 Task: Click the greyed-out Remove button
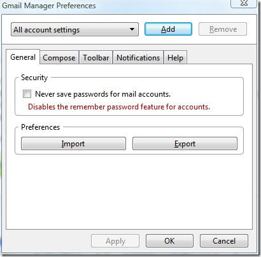pyautogui.click(x=223, y=29)
